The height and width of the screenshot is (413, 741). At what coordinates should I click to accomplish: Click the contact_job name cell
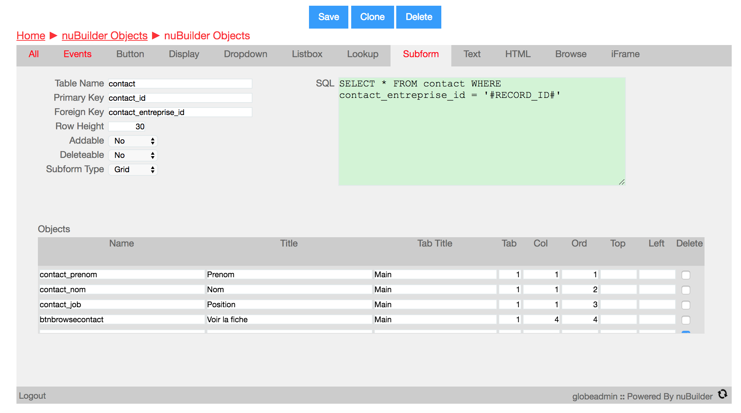(122, 304)
